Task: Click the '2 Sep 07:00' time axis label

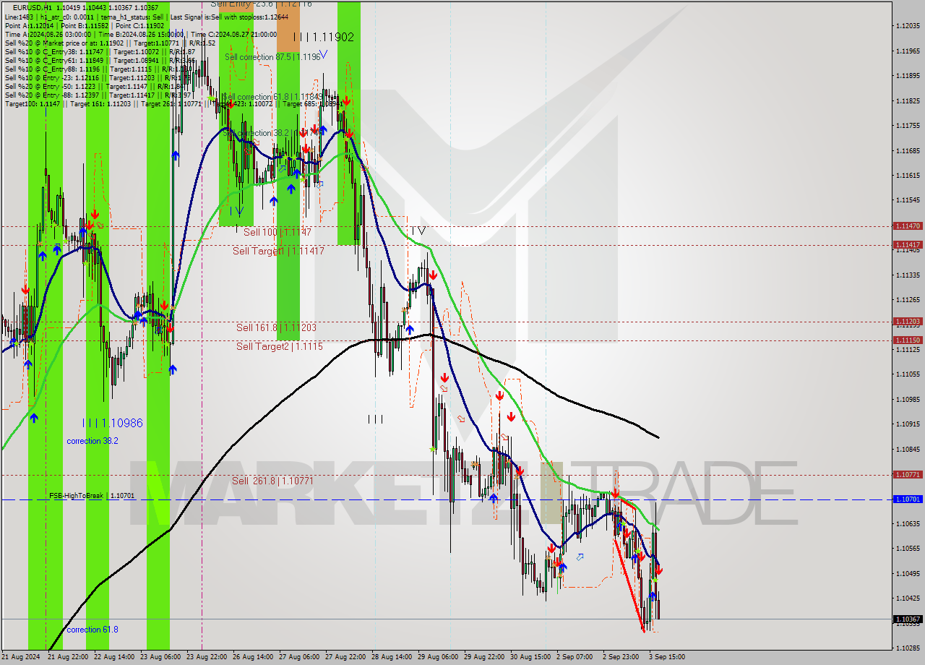Action: [x=575, y=657]
